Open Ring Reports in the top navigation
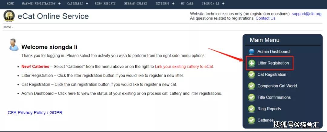This screenshot has height=132, width=327. coord(105,4)
